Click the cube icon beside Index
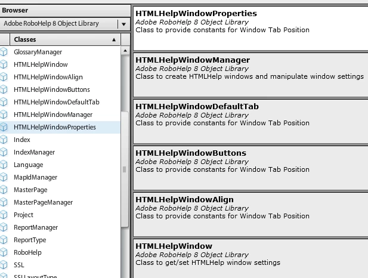The image size is (368, 278). (x=4, y=140)
